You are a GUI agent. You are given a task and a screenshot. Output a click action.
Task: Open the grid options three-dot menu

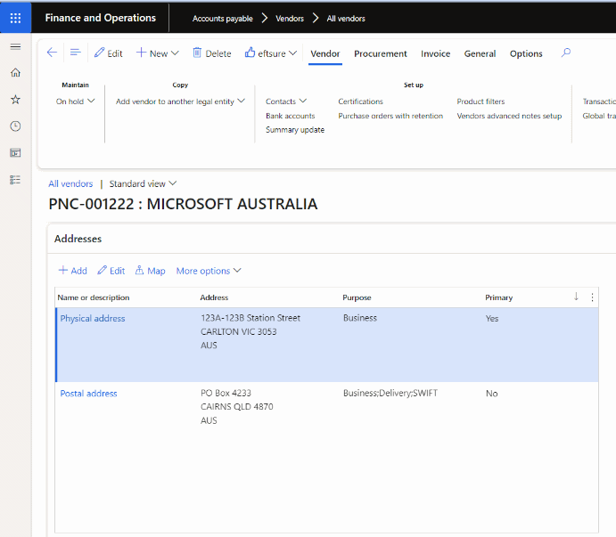pos(592,297)
